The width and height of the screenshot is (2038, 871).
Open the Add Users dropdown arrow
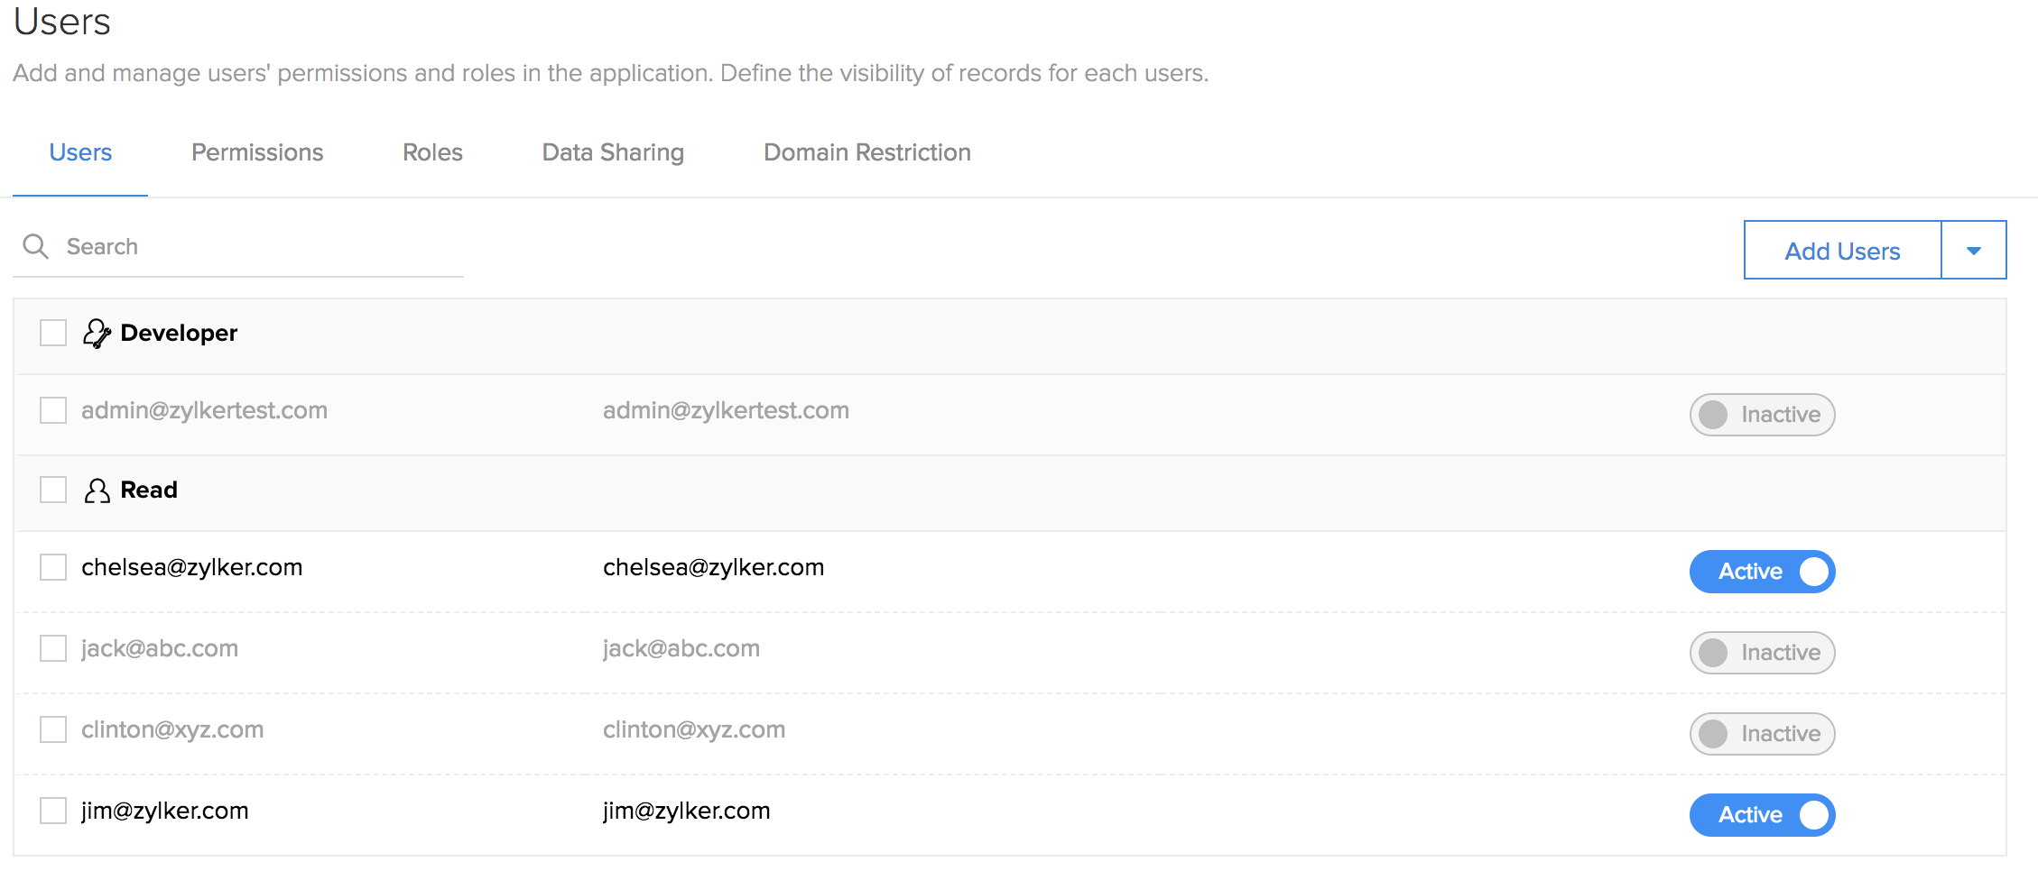pos(1973,251)
